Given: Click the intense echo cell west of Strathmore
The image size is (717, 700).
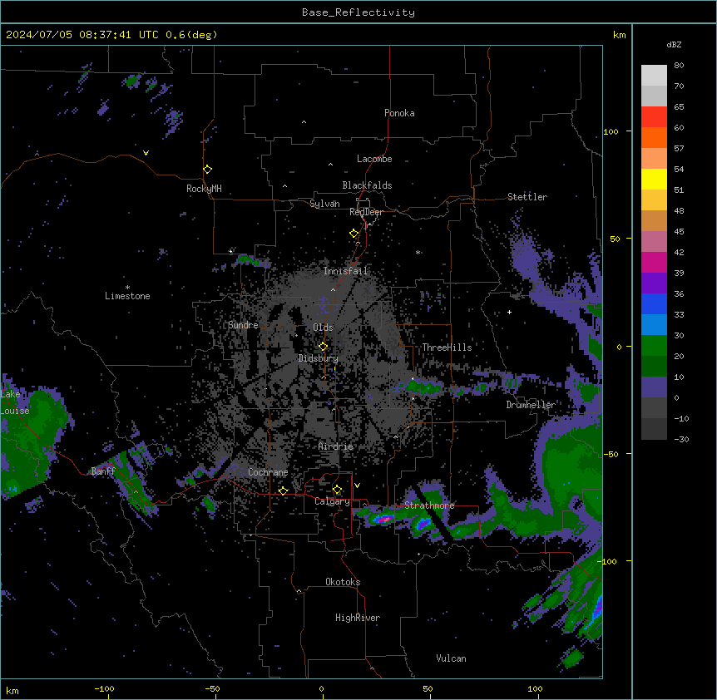Looking at the screenshot, I should click(384, 519).
